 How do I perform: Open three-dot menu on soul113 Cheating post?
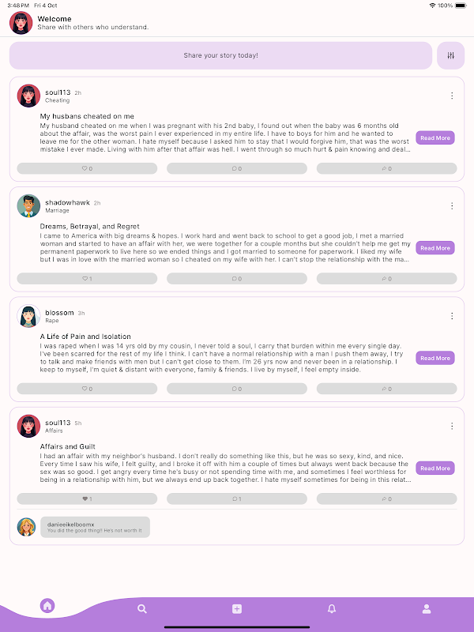(452, 96)
